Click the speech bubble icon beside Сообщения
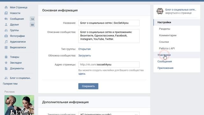This screenshot has height=115, width=204. click(6, 19)
